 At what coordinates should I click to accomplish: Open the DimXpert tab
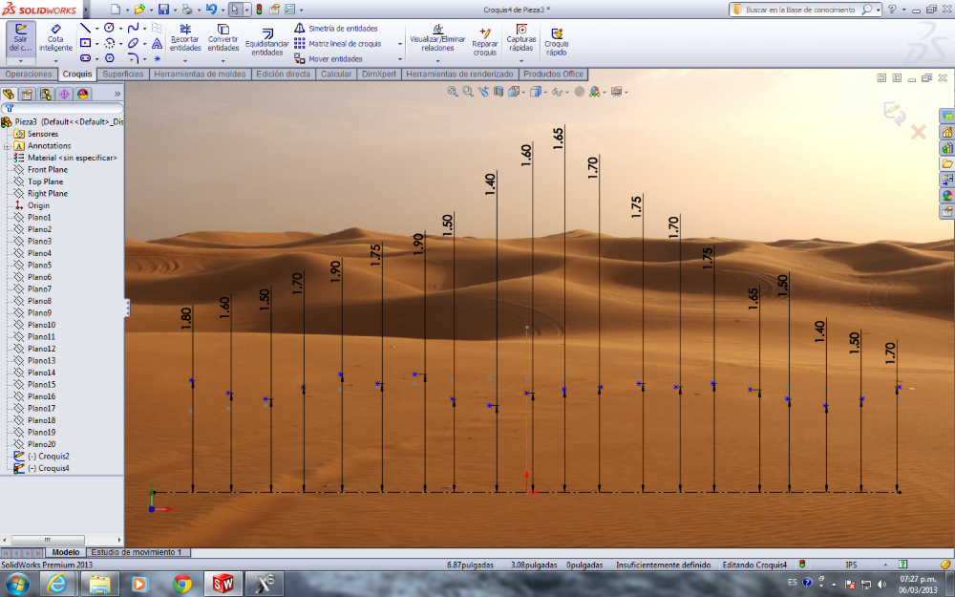(379, 74)
